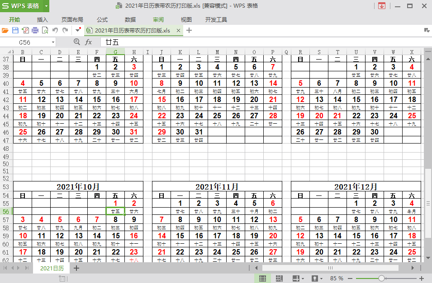Switch to the 审阅 ribbon tab

click(x=158, y=19)
